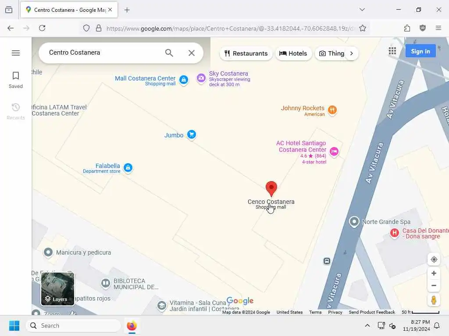Zoom out on the map

point(434,285)
